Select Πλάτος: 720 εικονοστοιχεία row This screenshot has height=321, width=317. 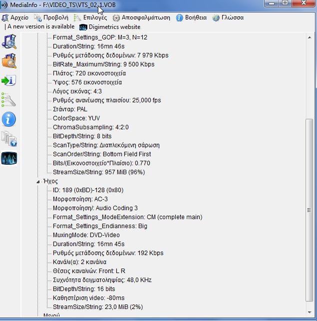(x=89, y=73)
